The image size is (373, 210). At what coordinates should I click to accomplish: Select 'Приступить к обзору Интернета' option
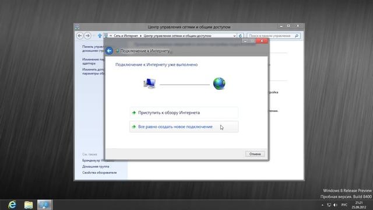pos(184,113)
